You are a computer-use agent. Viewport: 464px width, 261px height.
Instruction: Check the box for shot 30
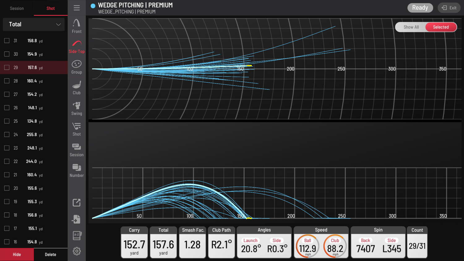[x=7, y=54]
